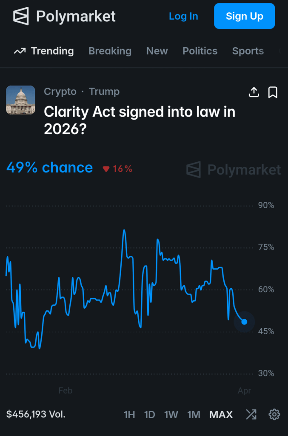The height and width of the screenshot is (436, 288).
Task: Click the Log In link
Action: pos(183,16)
